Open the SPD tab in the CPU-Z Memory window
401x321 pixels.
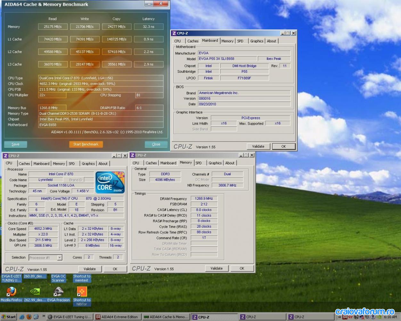(x=199, y=163)
